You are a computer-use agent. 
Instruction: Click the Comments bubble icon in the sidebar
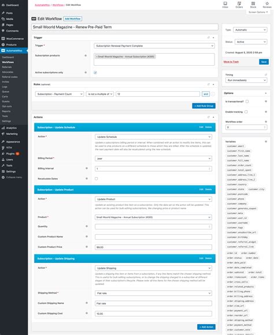coord(3,31)
